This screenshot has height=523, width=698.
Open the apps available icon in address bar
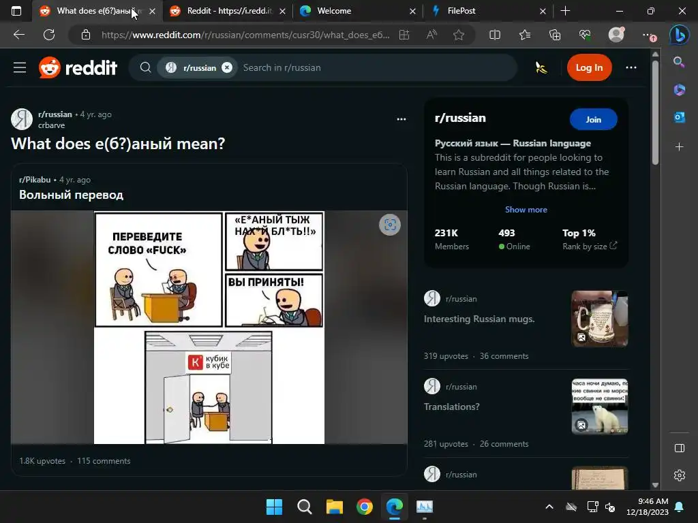(404, 35)
